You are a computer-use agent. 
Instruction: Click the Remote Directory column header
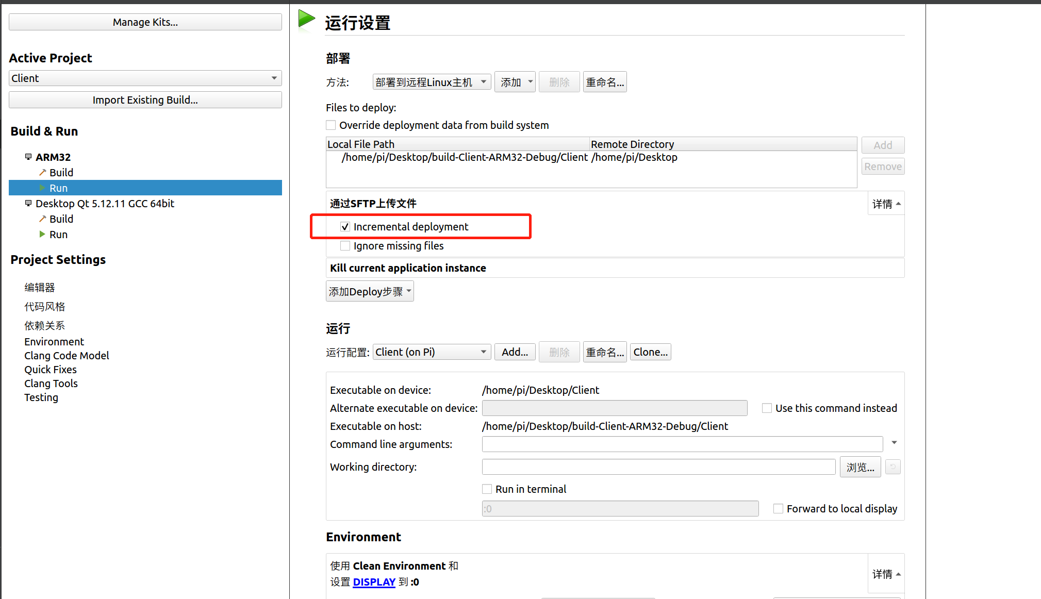(723, 144)
